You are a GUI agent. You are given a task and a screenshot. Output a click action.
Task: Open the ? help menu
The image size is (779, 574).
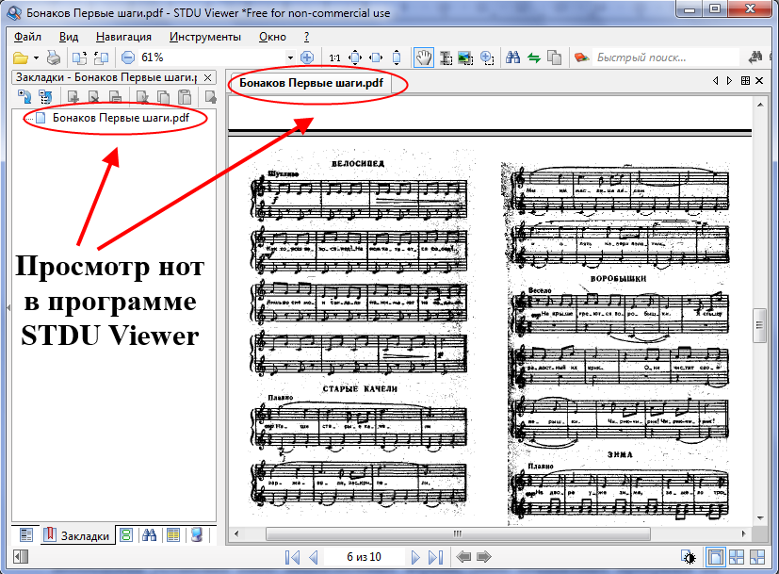coord(306,37)
